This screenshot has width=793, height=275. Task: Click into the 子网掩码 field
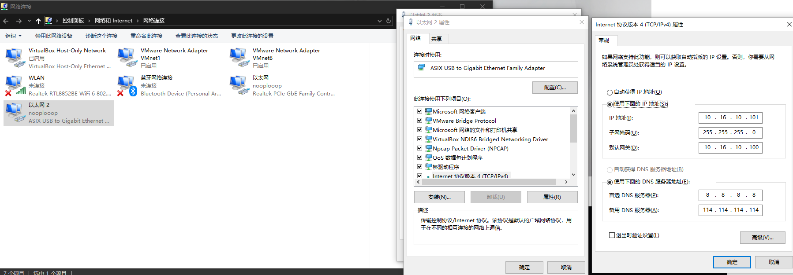pos(730,132)
